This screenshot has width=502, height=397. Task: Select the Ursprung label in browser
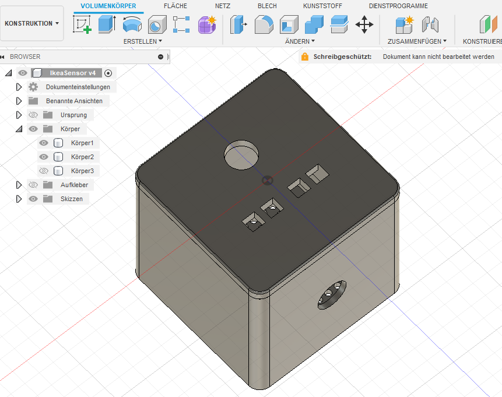tap(73, 115)
